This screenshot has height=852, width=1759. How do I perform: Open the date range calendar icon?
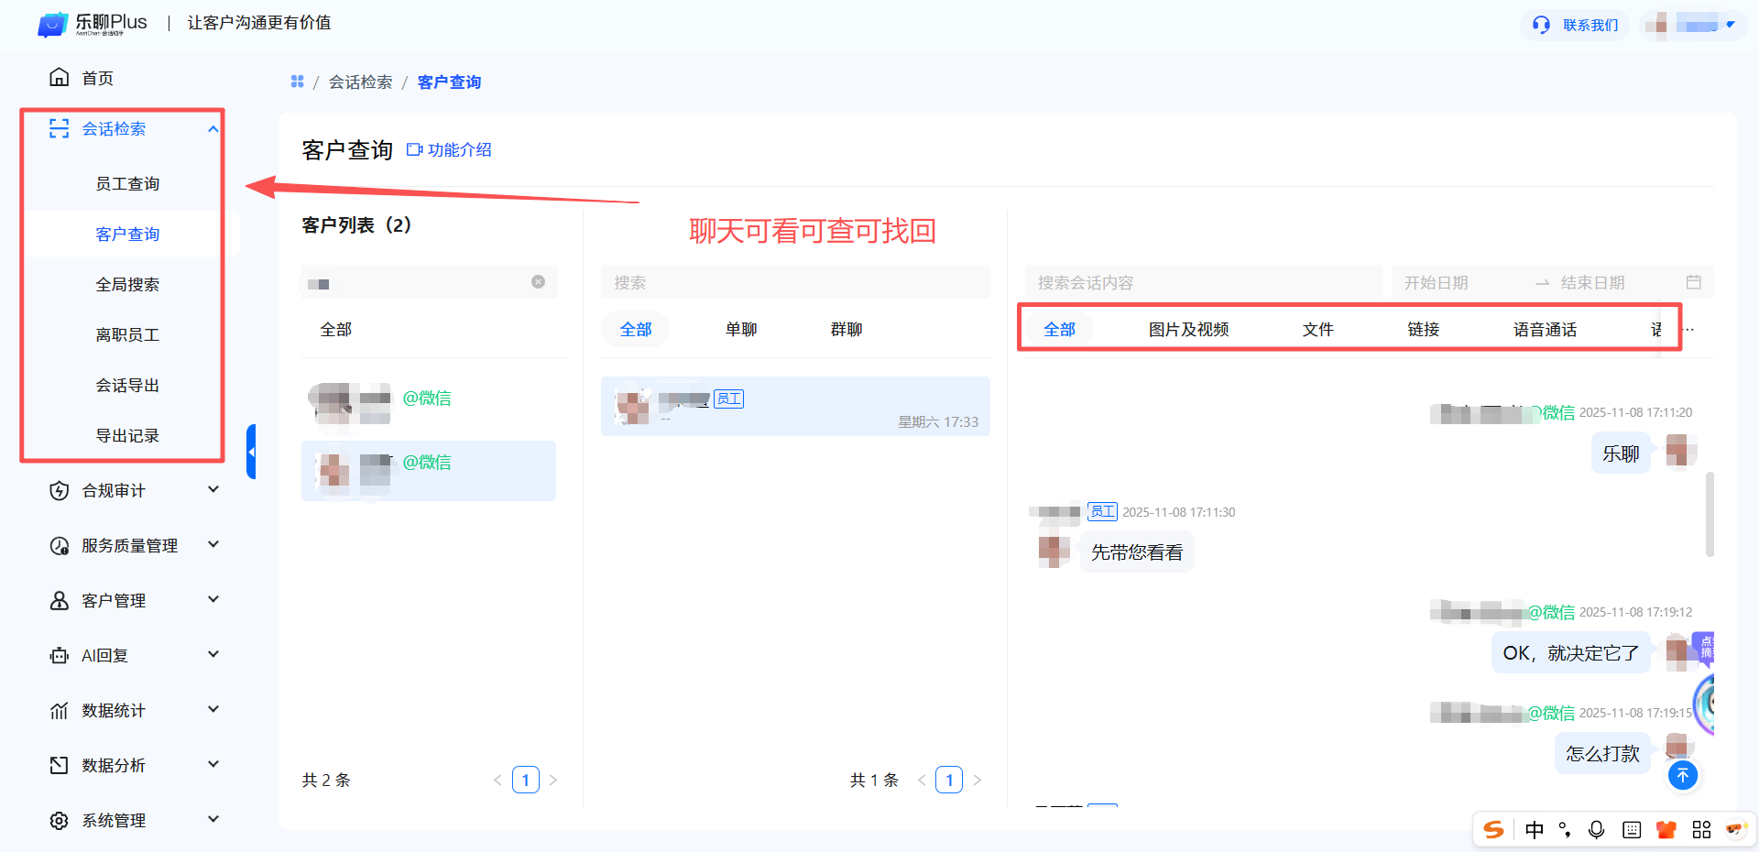coord(1693,282)
